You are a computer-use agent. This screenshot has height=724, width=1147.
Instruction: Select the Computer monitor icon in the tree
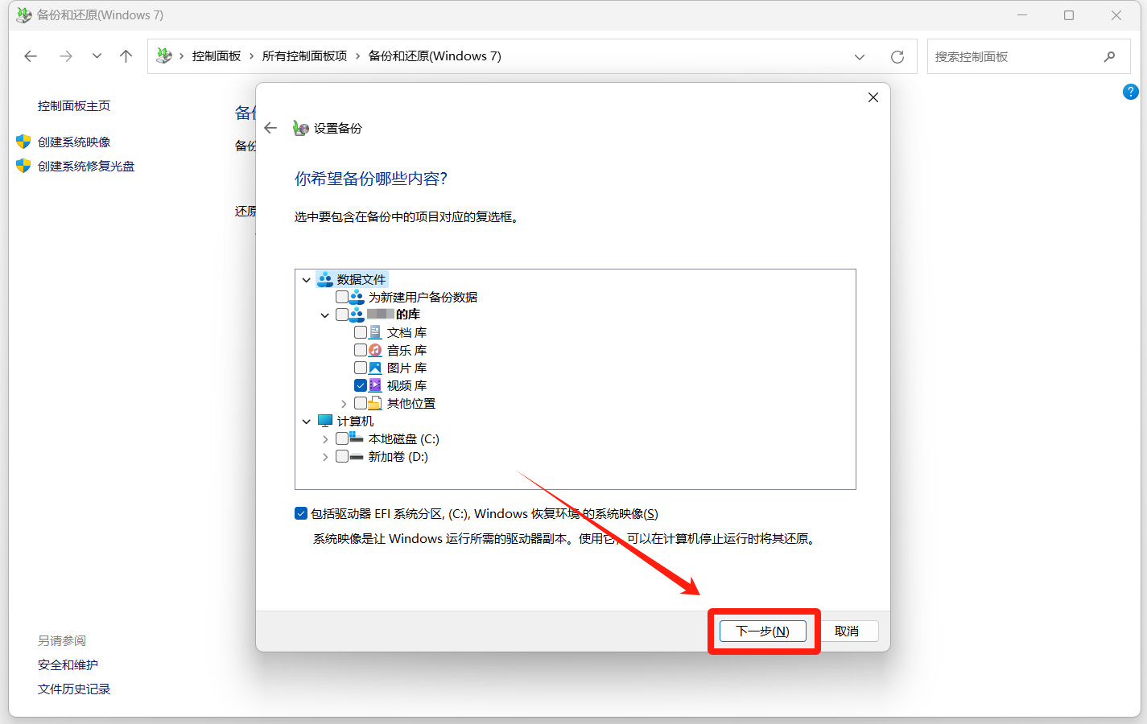(325, 421)
